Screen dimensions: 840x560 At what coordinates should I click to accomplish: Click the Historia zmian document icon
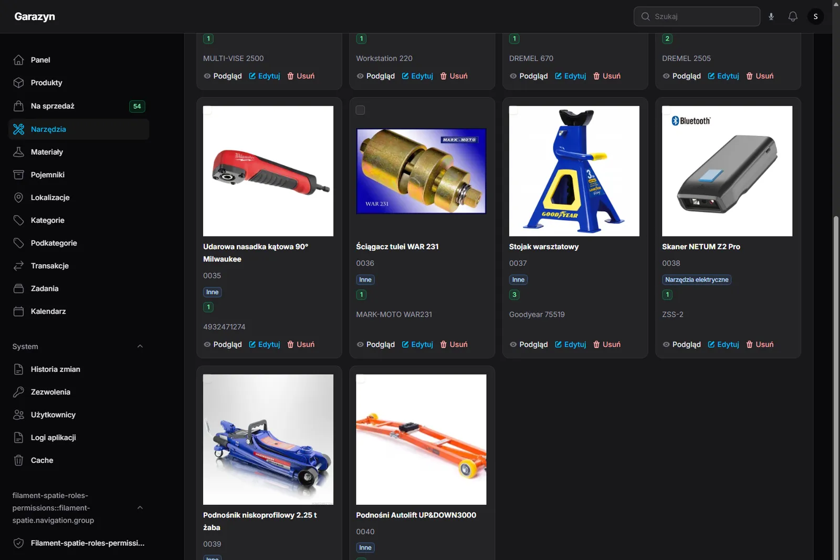click(18, 369)
